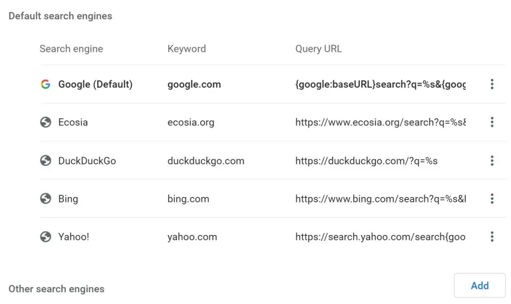
Task: Select the DuckDuckGo search engine name
Action: pos(87,161)
